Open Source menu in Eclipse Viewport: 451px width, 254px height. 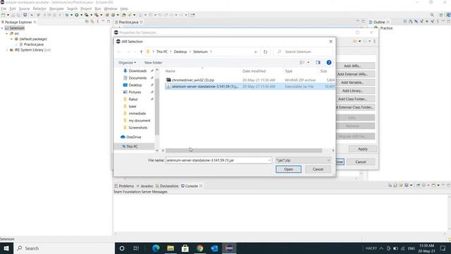(x=24, y=9)
